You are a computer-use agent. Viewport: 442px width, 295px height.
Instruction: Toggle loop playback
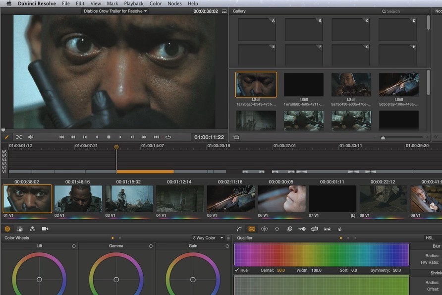point(168,137)
